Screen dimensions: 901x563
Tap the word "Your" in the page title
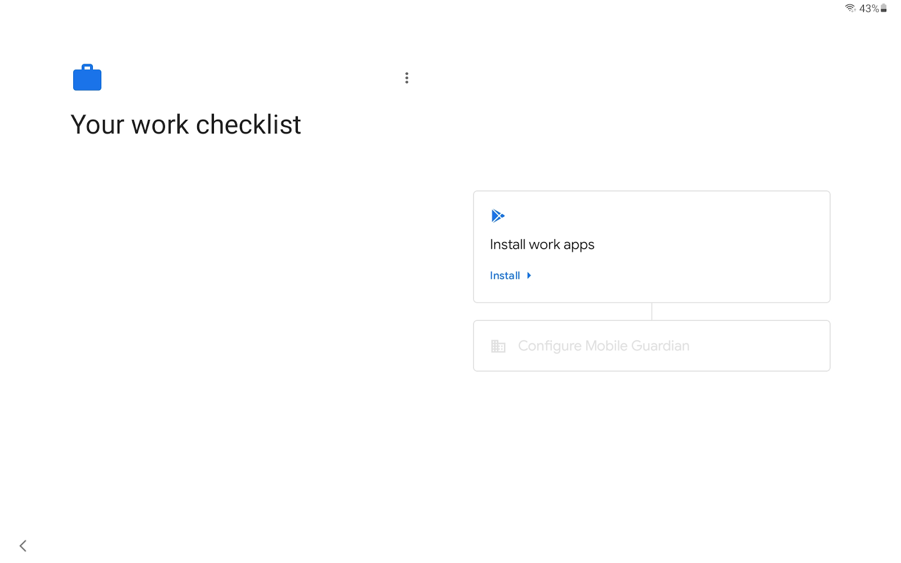coord(97,124)
